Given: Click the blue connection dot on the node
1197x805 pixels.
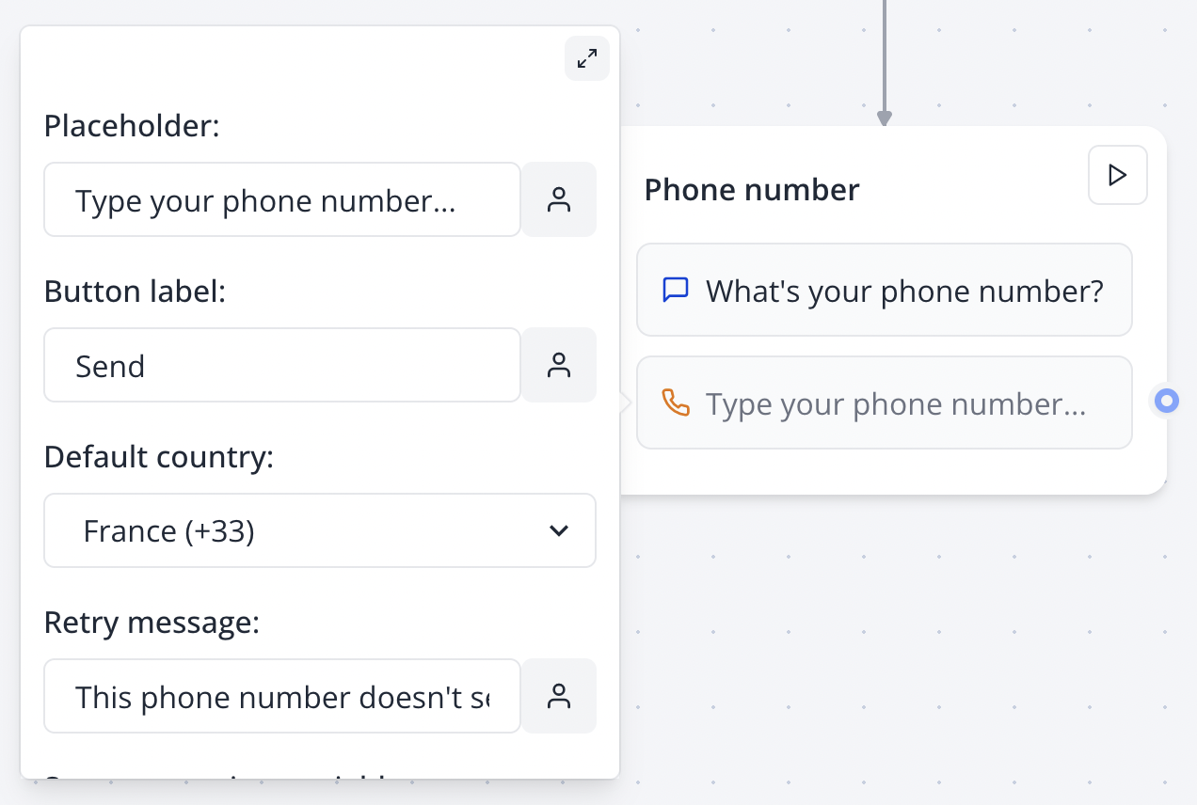Looking at the screenshot, I should click(x=1165, y=402).
